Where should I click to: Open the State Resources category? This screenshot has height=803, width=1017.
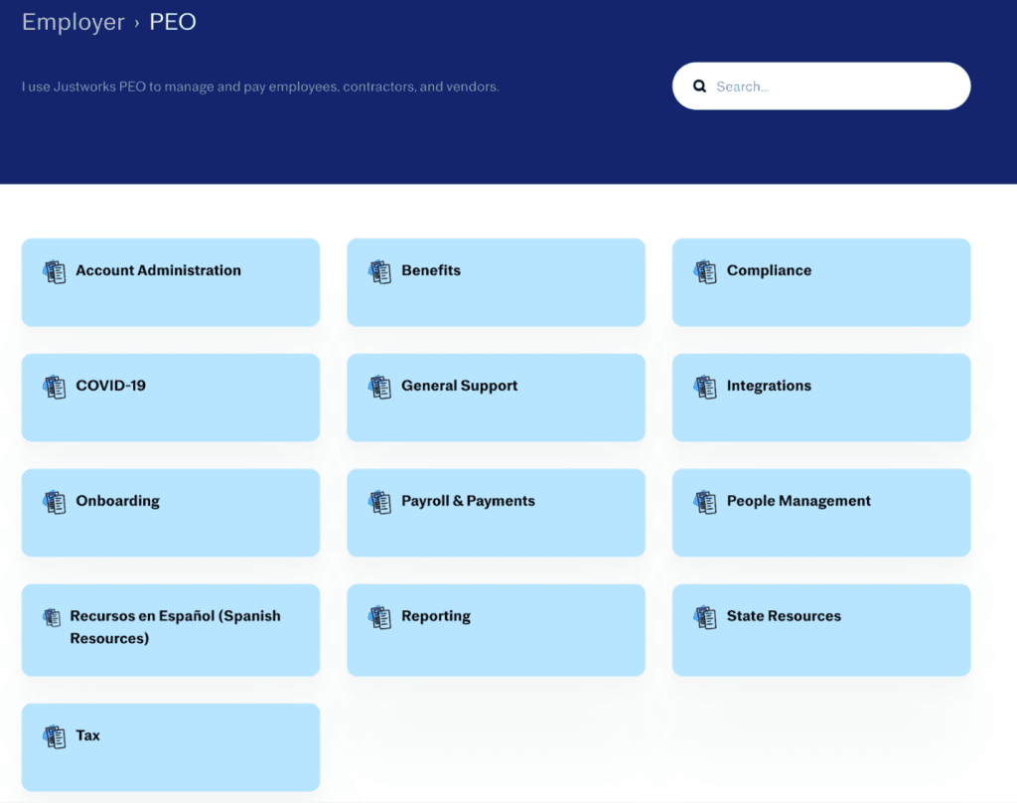click(820, 629)
